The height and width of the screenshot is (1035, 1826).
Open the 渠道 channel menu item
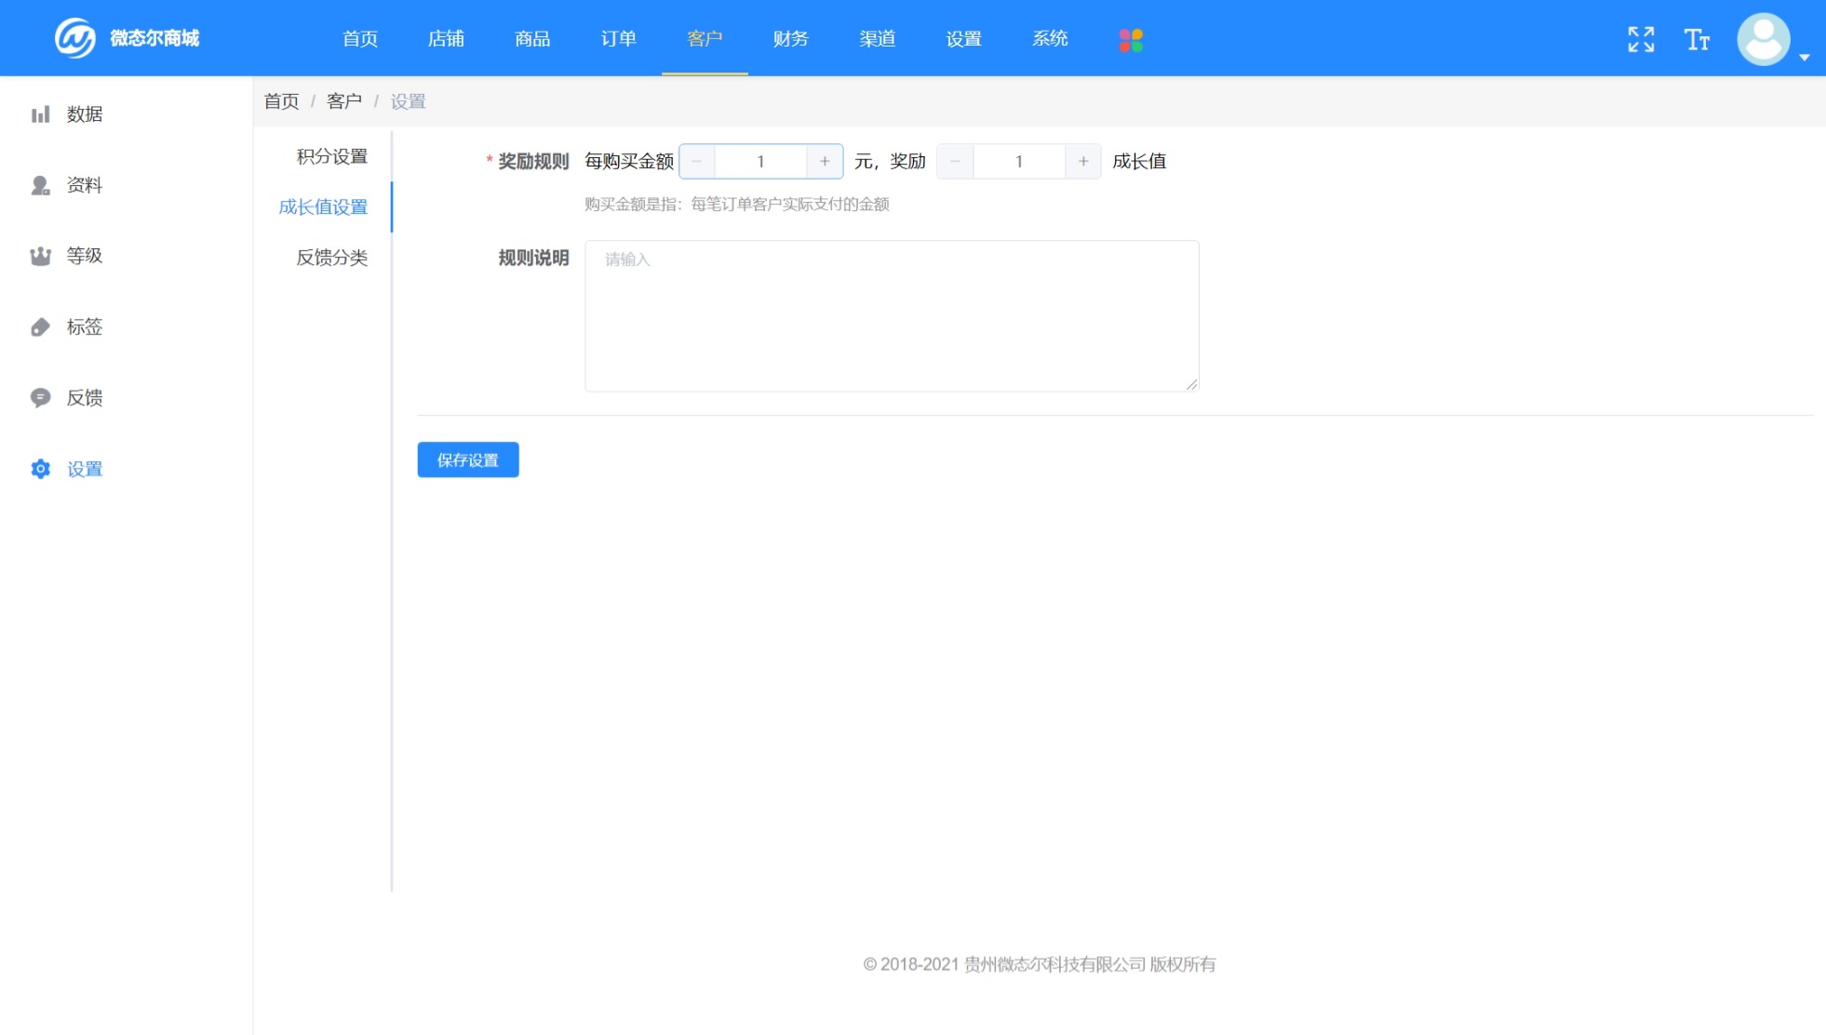click(877, 38)
